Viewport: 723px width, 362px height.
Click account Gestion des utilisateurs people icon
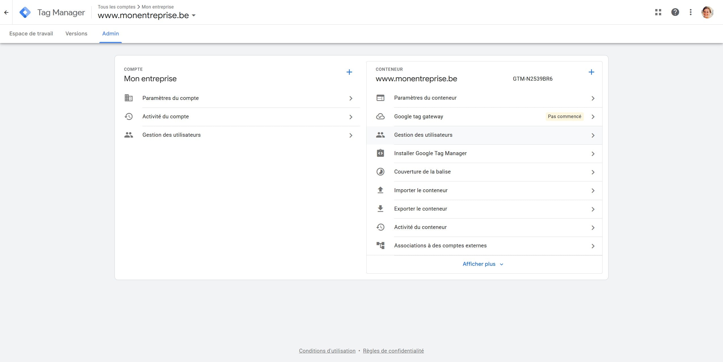click(x=128, y=135)
